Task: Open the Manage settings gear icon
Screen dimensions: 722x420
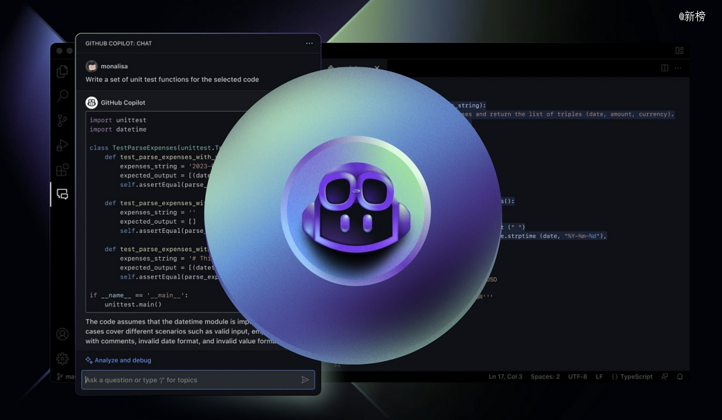Action: [x=62, y=359]
